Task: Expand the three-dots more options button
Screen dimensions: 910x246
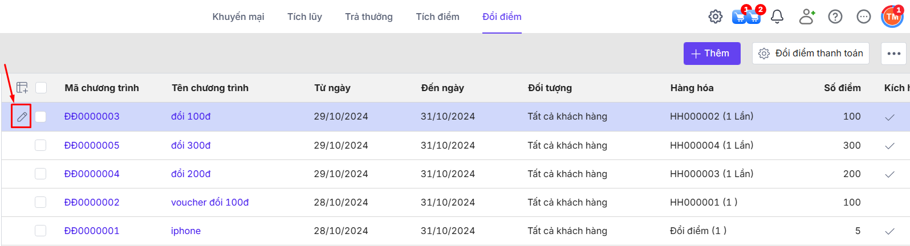Action: pyautogui.click(x=893, y=54)
